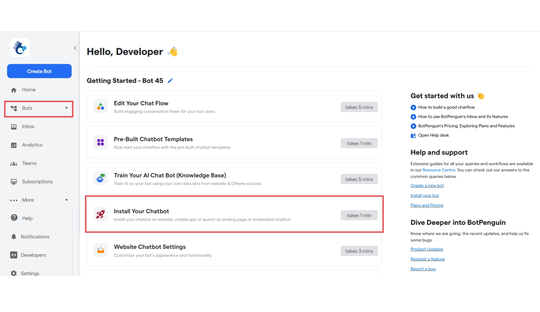Open the Product Updates link
The height and width of the screenshot is (312, 540).
[427, 249]
